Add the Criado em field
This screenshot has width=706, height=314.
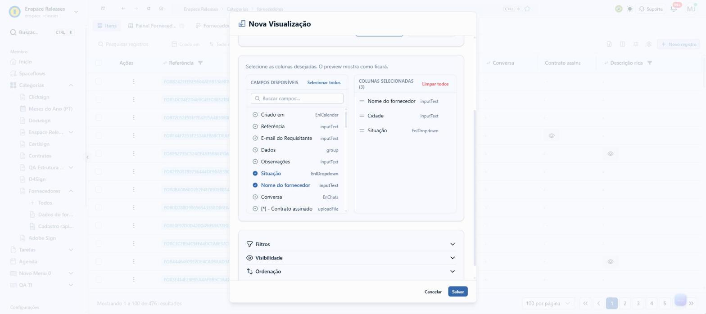click(255, 115)
